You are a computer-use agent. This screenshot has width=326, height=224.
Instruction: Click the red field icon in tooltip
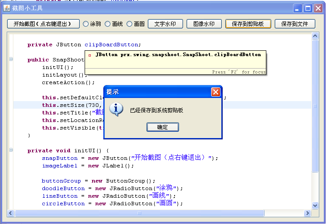tap(90, 55)
